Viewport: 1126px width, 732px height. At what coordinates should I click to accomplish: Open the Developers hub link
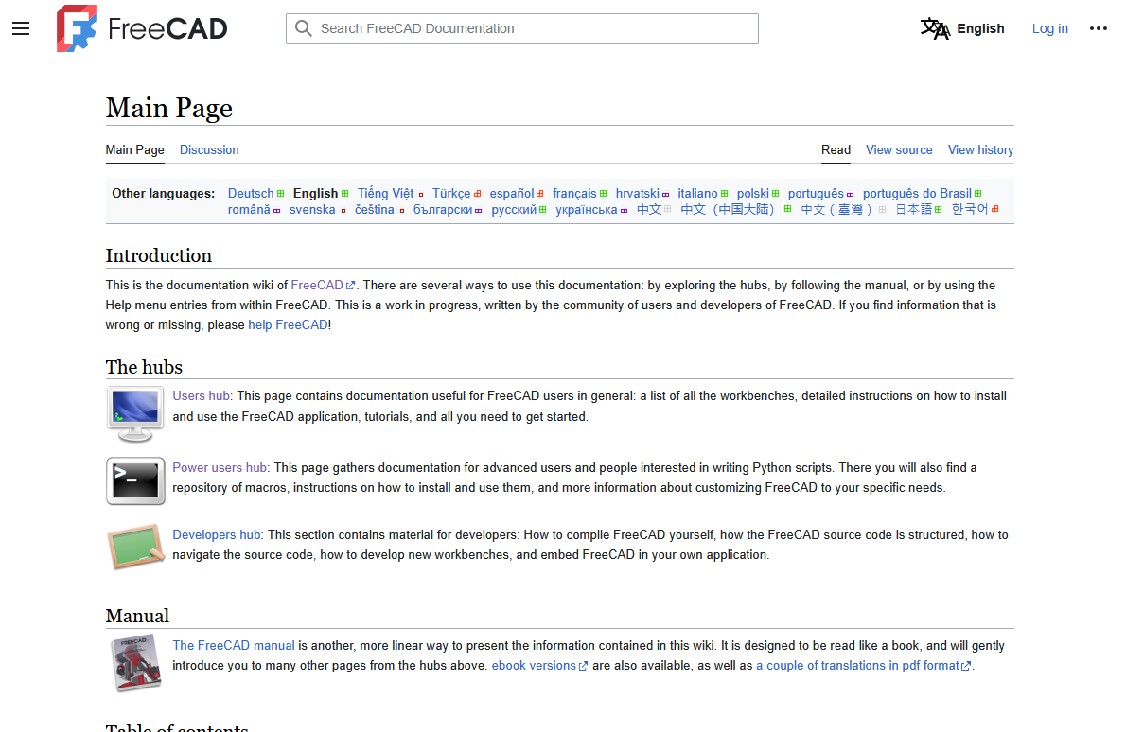217,534
